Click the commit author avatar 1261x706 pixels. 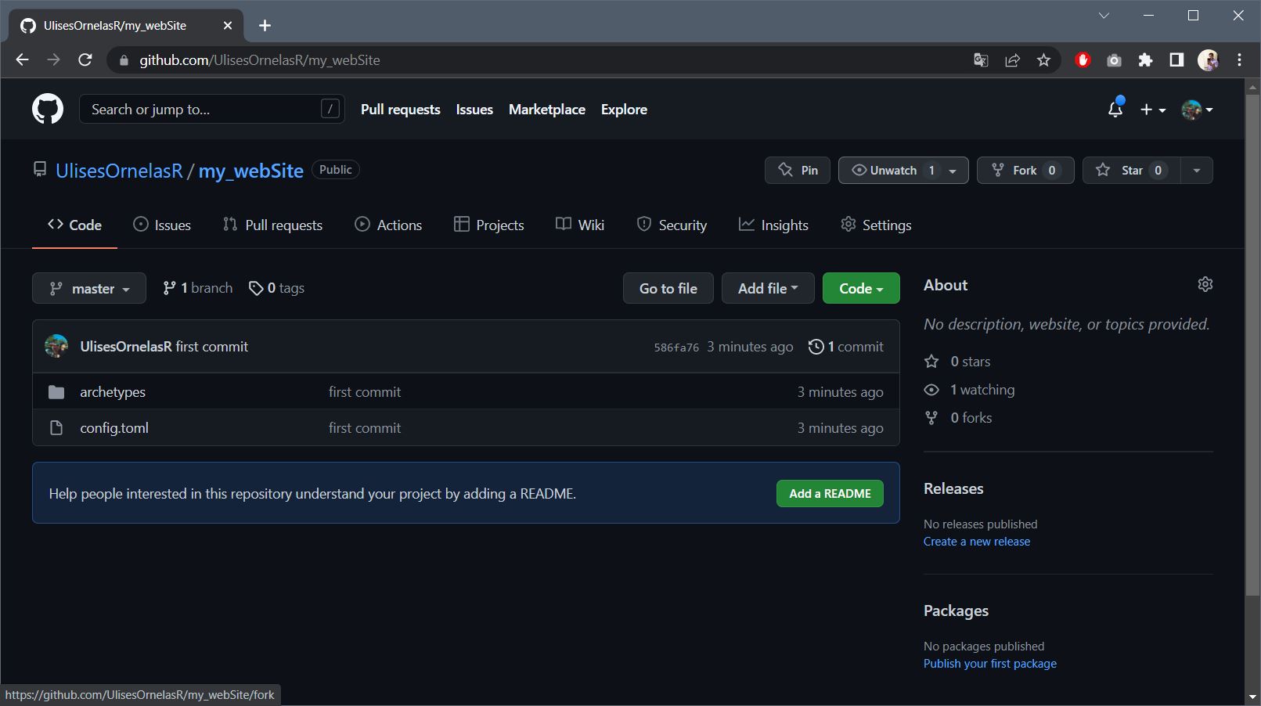point(56,346)
